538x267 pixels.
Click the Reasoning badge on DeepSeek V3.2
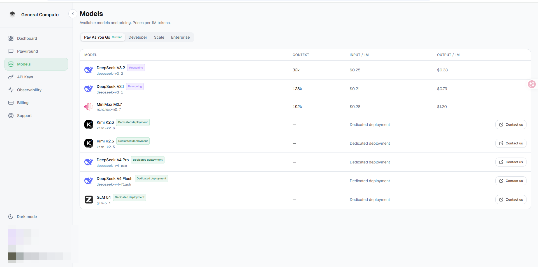pos(136,68)
